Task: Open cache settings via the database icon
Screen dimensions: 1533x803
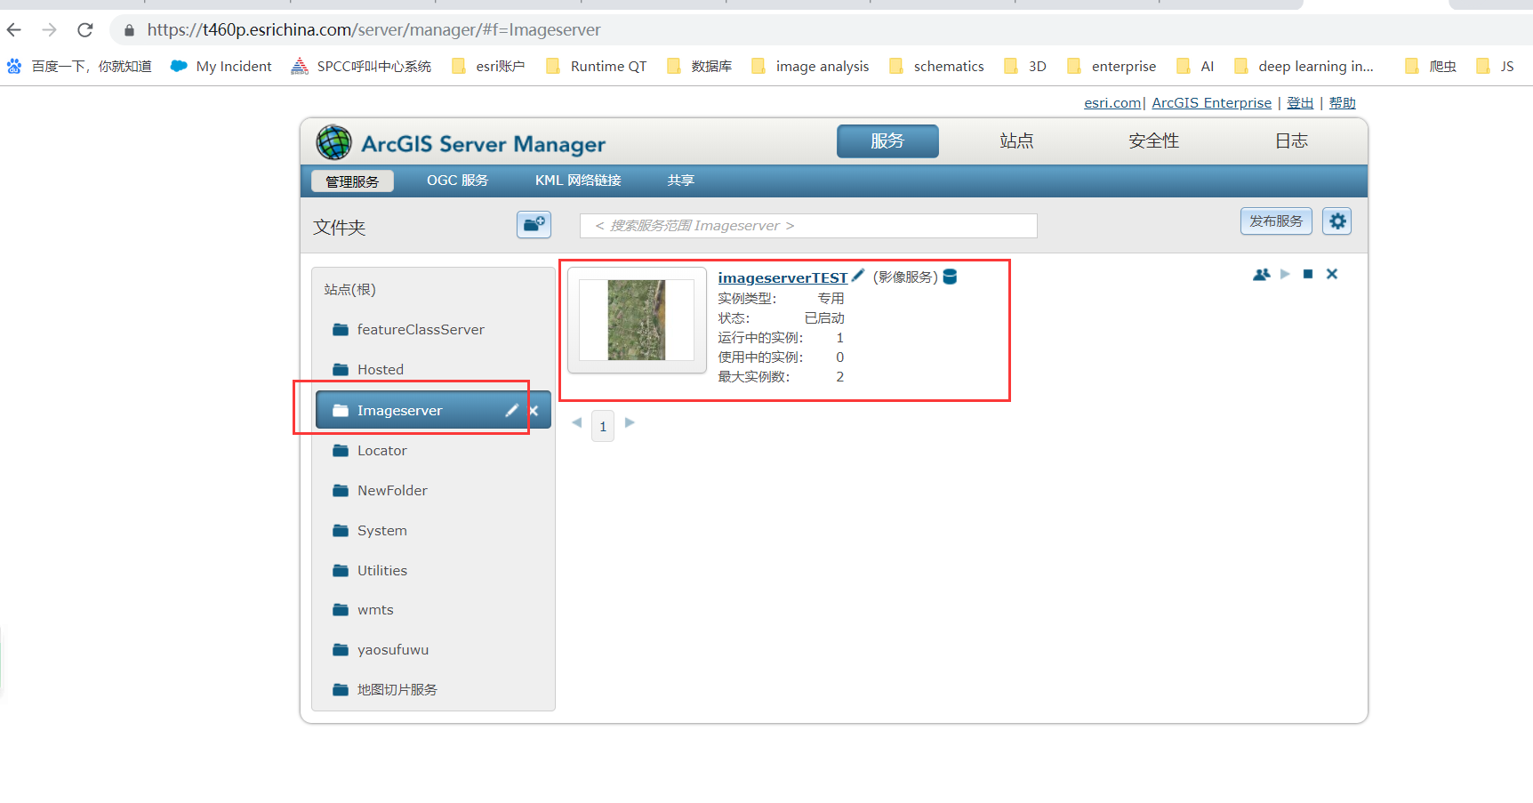Action: pos(950,277)
